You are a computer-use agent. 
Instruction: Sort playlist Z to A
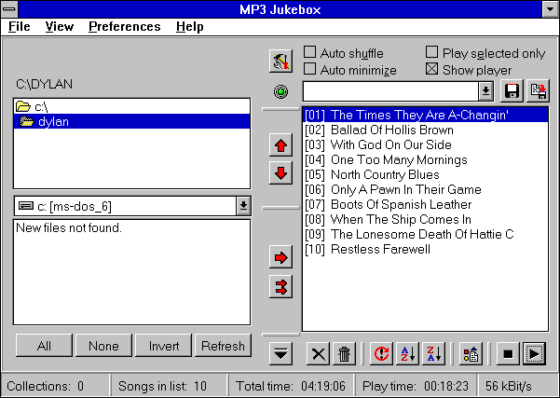[x=434, y=354]
